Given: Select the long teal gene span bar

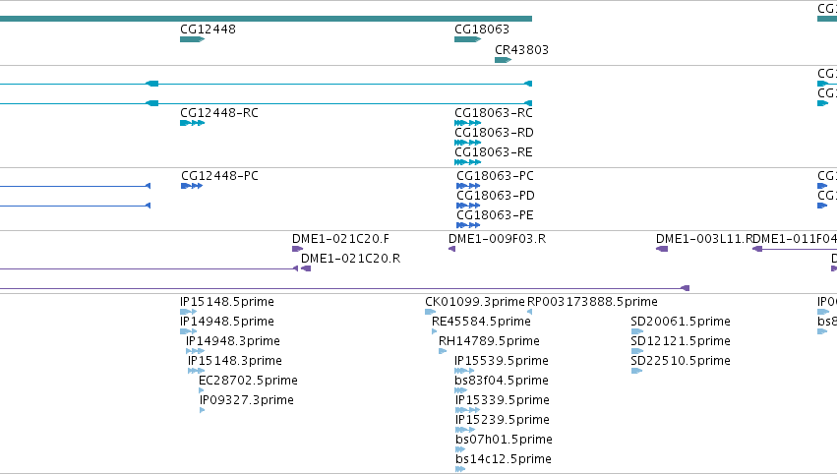Looking at the screenshot, I should tap(266, 19).
